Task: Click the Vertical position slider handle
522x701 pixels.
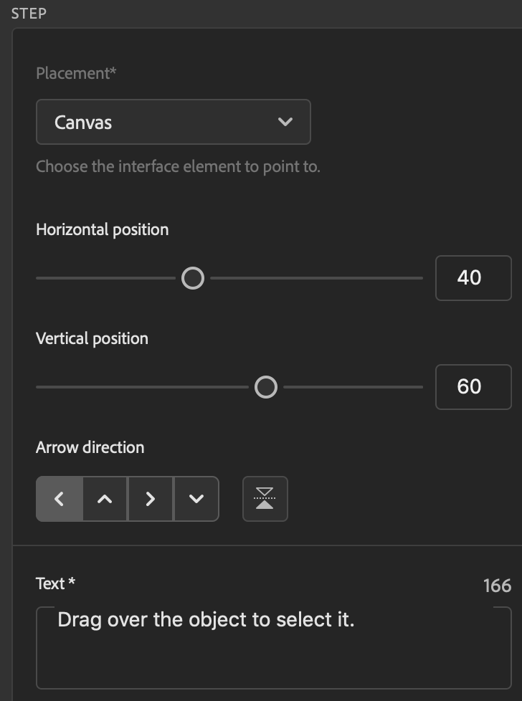Action: [266, 387]
